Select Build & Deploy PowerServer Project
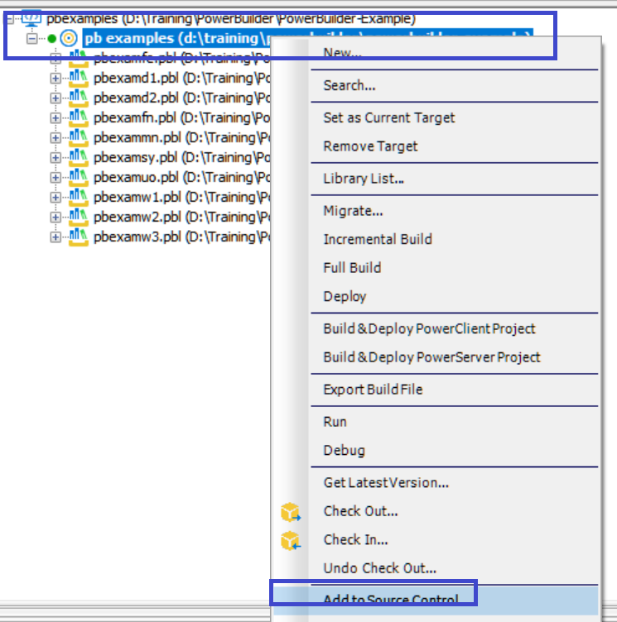 click(x=431, y=357)
